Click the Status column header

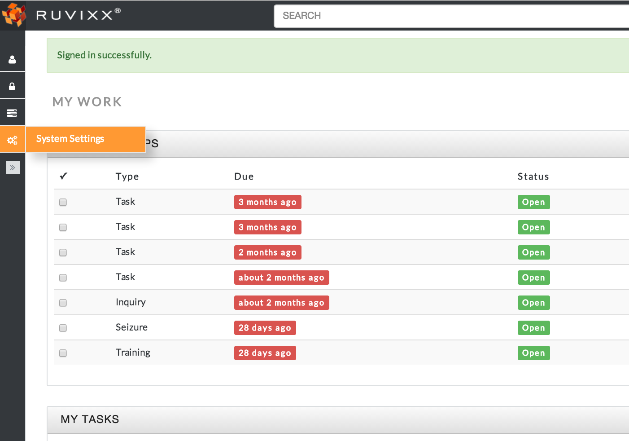533,176
